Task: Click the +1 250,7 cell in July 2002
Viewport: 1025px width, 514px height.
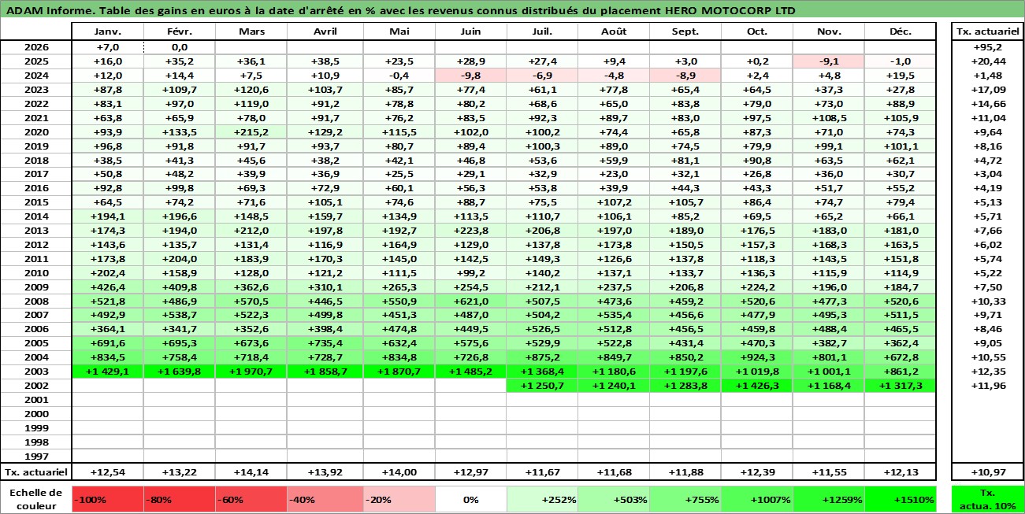Action: click(542, 386)
